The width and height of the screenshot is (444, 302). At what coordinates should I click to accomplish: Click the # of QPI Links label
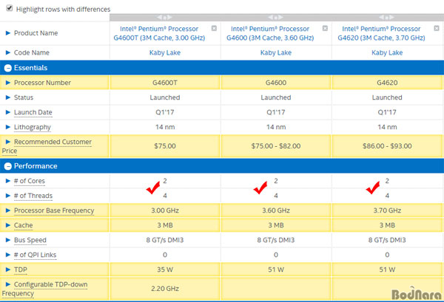click(x=35, y=255)
